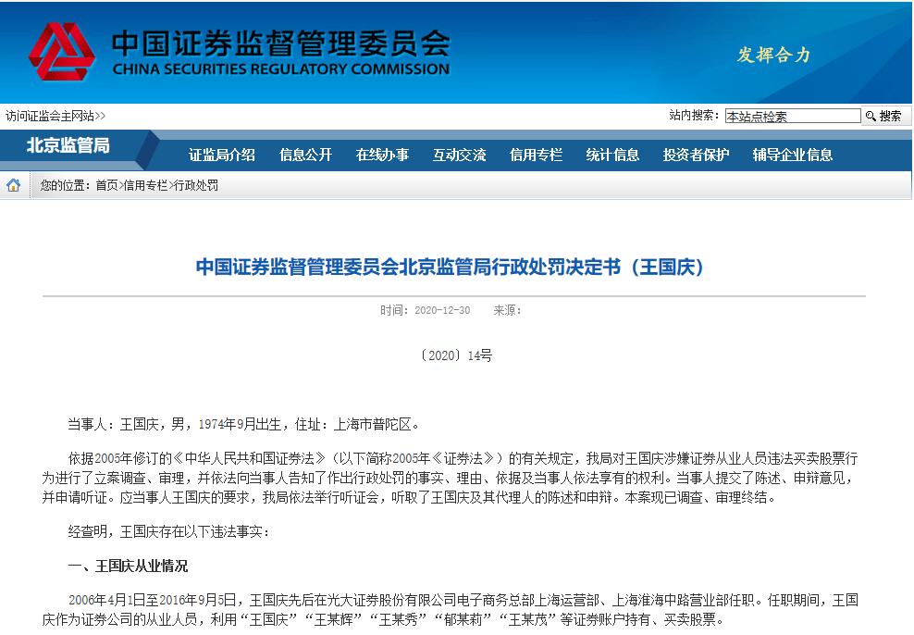Click the 中国证券监督管理委员会 header title
This screenshot has height=635, width=914.
click(281, 44)
